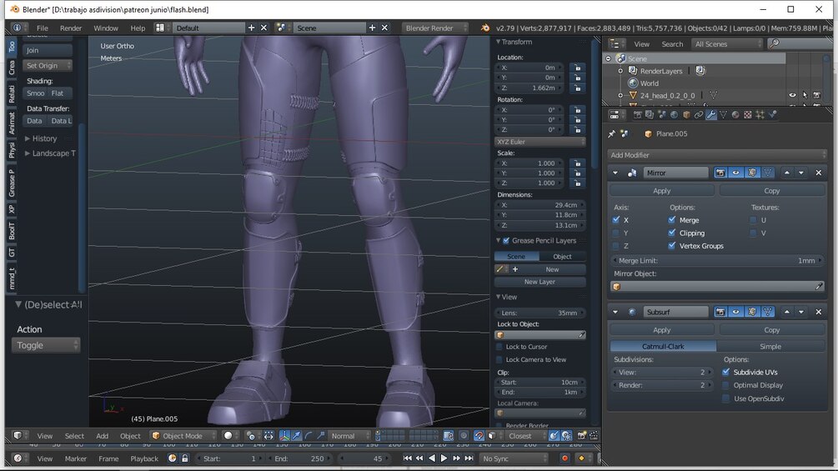Click the Merge Limit value field
Screen dimensions: 838x471
717,261
